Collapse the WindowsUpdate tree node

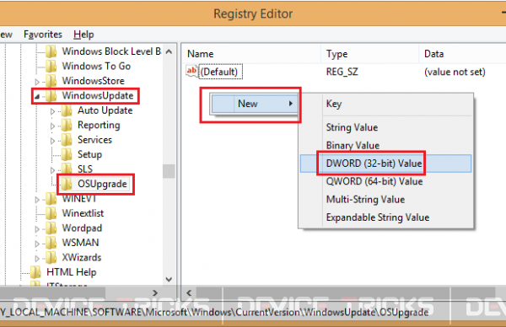click(x=37, y=96)
